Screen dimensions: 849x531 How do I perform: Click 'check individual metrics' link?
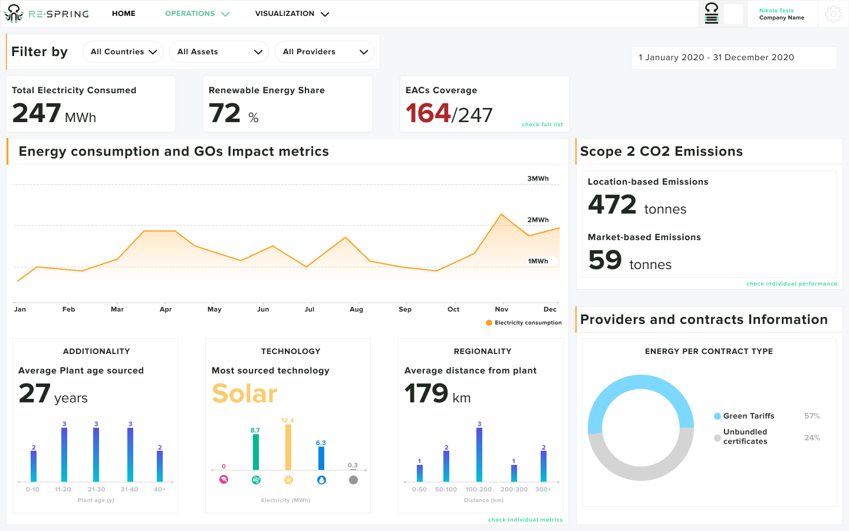525,520
